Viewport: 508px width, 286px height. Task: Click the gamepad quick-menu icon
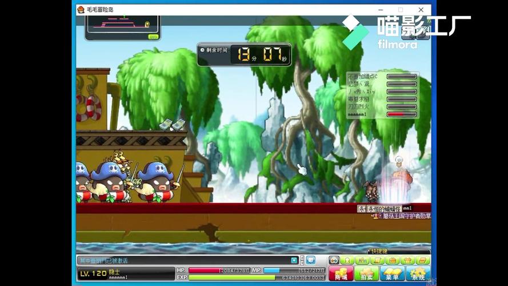click(334, 260)
